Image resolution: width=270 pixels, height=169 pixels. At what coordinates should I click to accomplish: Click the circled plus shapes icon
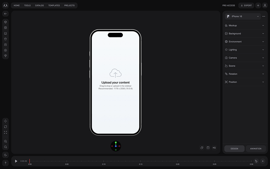click(x=5, y=50)
